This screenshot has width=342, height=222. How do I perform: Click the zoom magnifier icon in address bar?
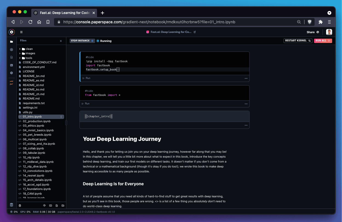pos(299,22)
